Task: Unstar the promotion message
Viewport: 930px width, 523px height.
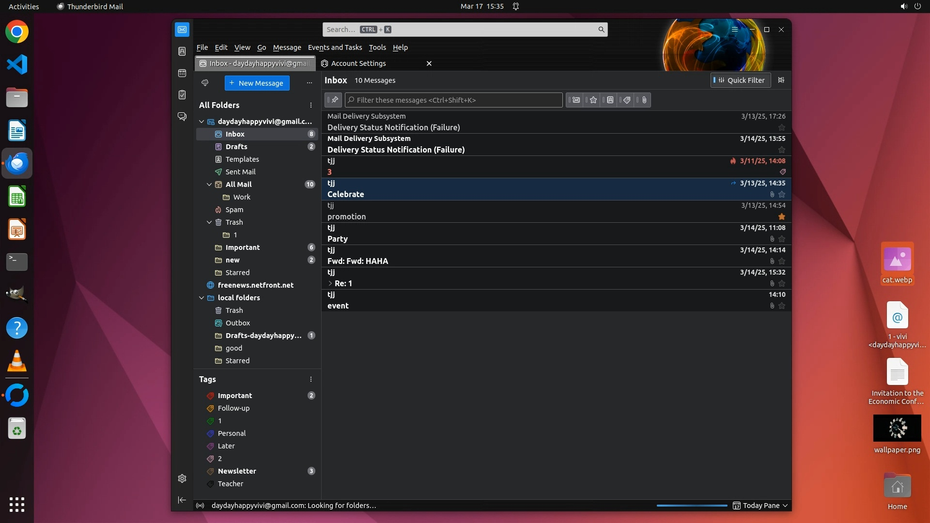Action: click(781, 216)
